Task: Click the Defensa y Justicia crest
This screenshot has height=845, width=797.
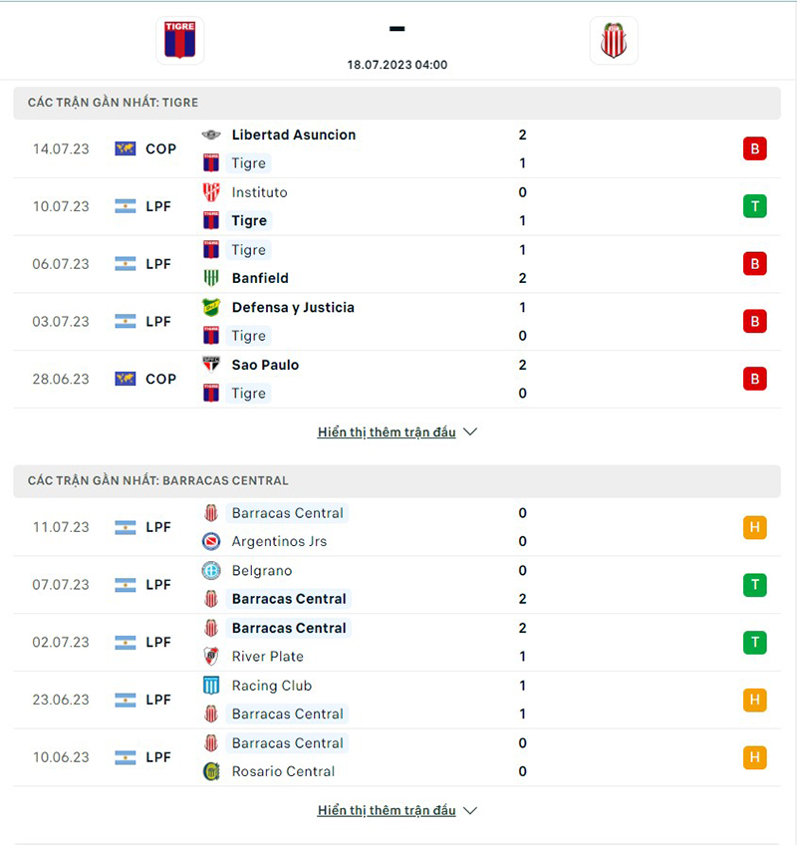Action: [211, 307]
